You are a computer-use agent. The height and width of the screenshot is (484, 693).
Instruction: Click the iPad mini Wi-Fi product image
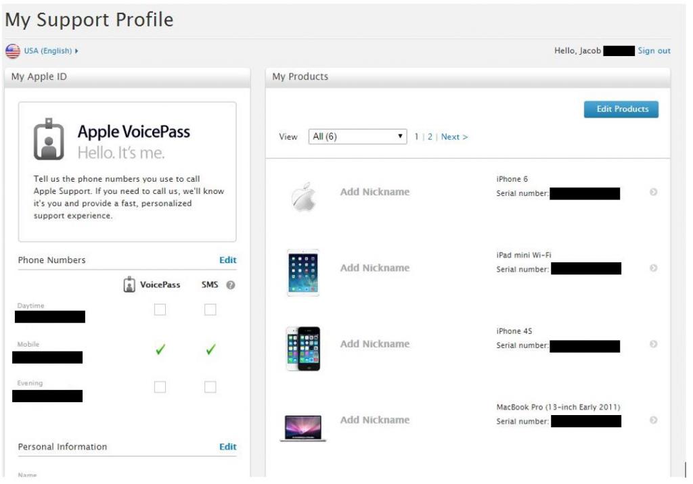point(303,272)
